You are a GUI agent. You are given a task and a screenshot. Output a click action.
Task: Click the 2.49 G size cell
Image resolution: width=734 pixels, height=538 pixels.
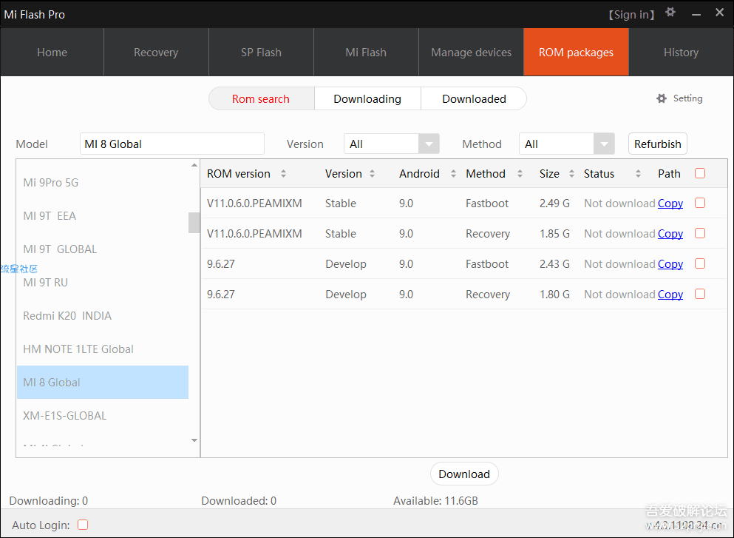tap(554, 204)
